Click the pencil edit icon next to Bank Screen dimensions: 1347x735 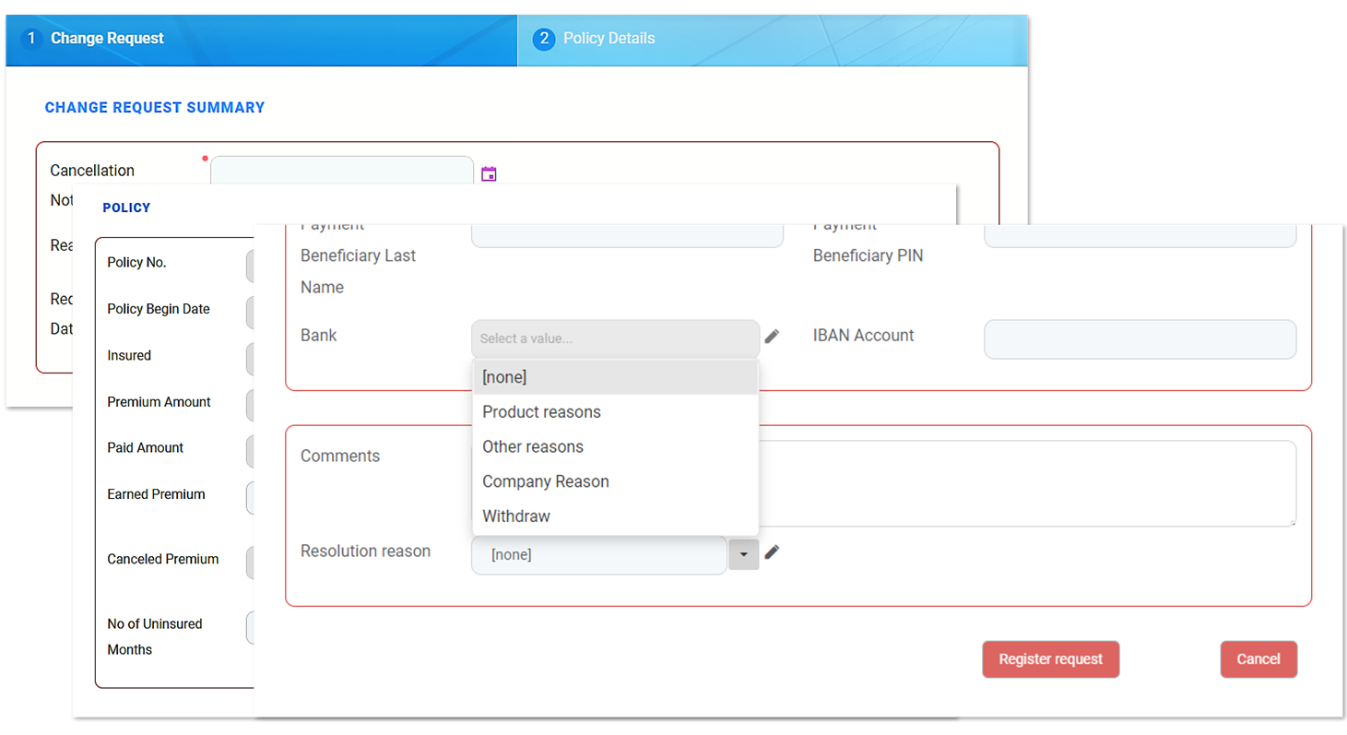(772, 337)
